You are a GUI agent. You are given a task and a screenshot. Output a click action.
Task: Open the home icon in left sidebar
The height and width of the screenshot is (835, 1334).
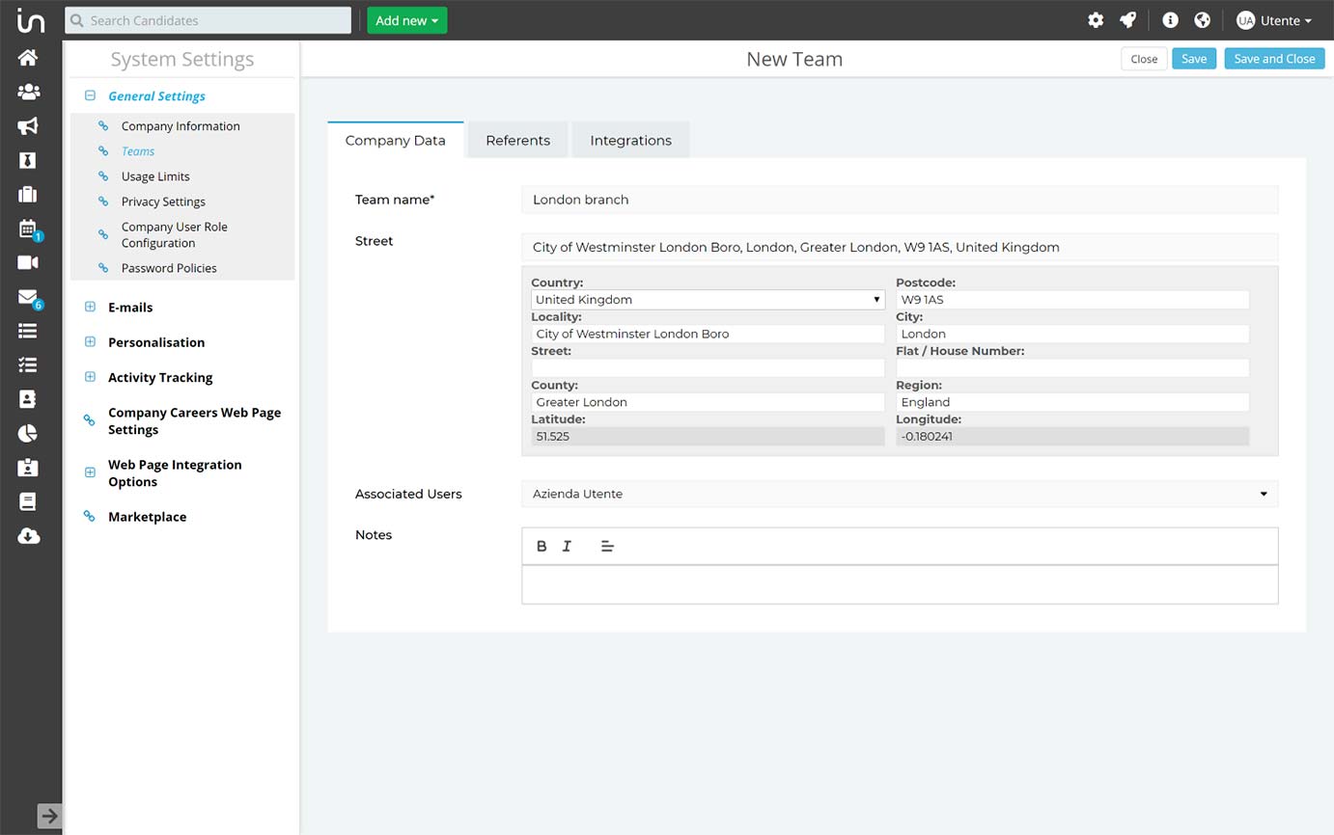tap(28, 58)
